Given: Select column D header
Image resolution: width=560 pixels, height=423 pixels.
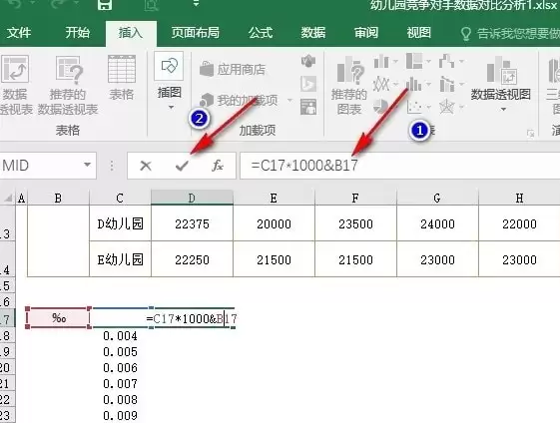Looking at the screenshot, I should click(192, 198).
